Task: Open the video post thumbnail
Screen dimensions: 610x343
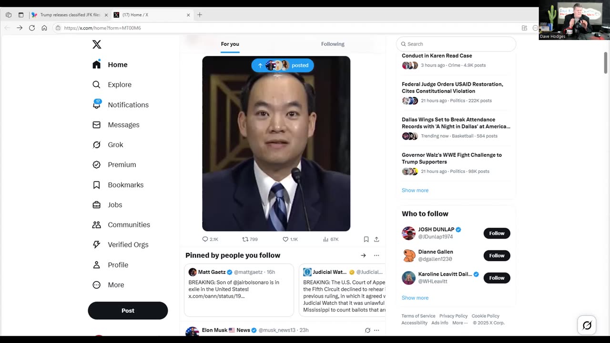Action: [x=276, y=143]
